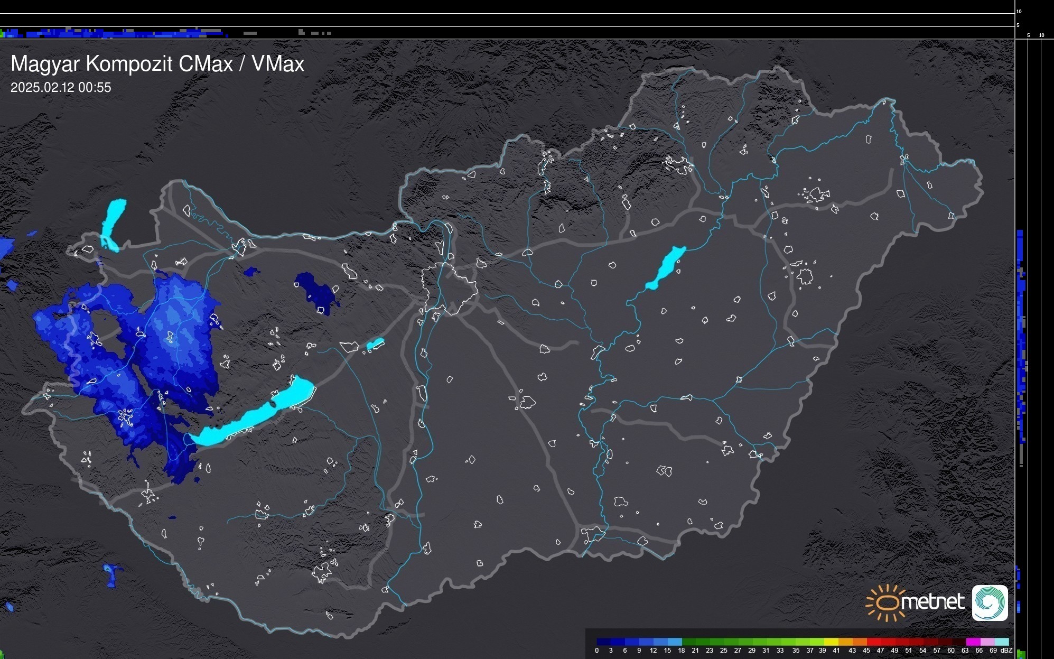Click the cyan Lake Tisza shape
1054x659 pixels.
pos(666,267)
